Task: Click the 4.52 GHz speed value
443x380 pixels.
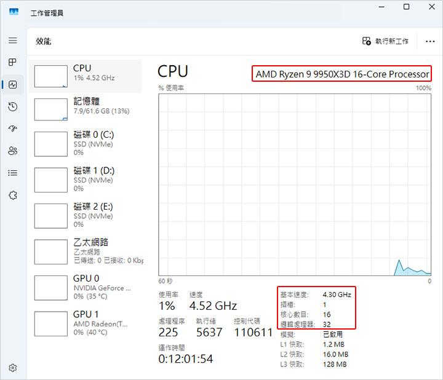Action: pyautogui.click(x=213, y=306)
